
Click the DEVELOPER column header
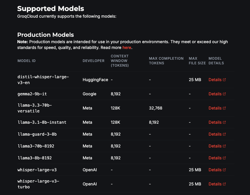tap(93, 61)
